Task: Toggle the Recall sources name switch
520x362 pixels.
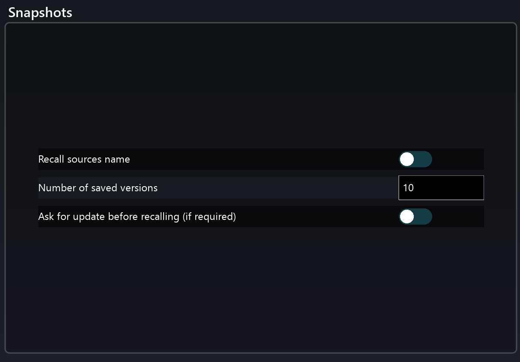Action: click(415, 159)
